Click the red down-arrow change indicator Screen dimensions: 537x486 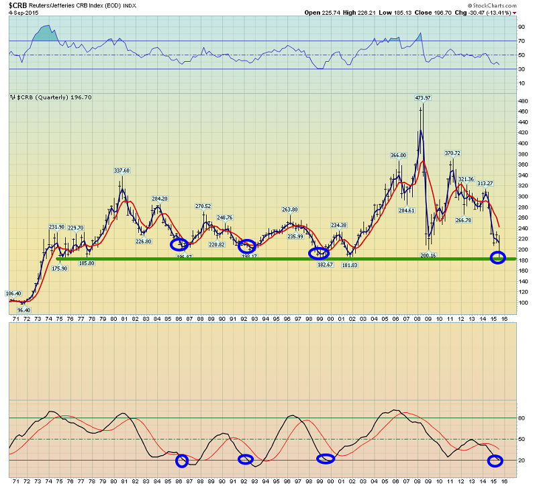pyautogui.click(x=515, y=13)
